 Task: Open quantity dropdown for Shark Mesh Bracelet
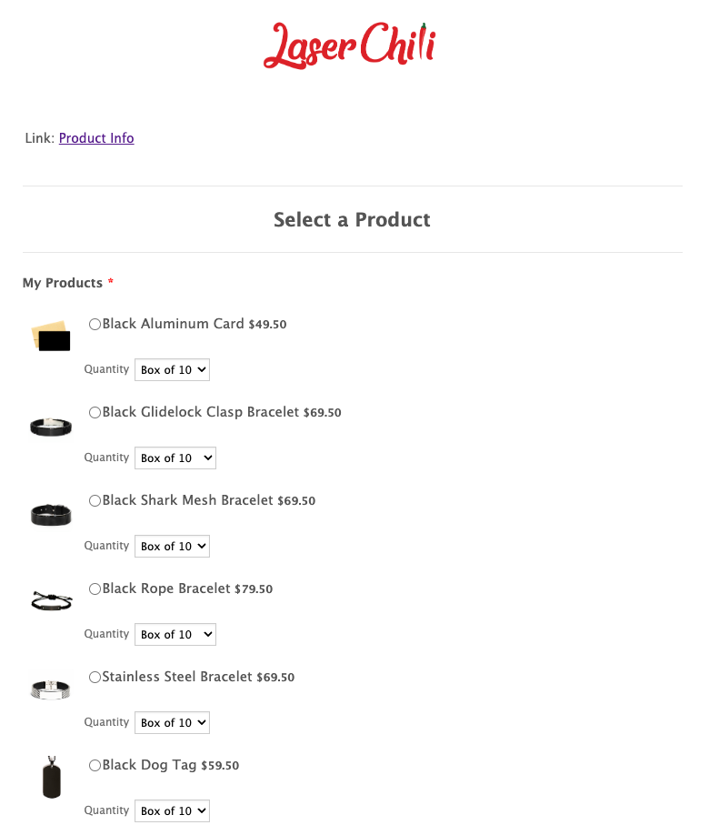coord(173,547)
